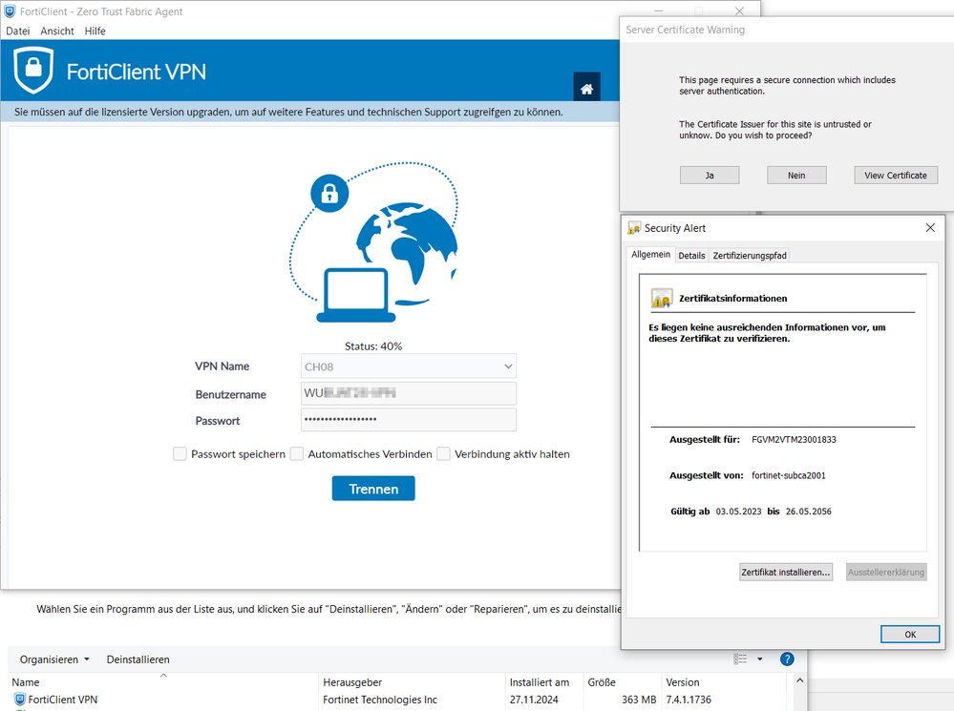Click scroll up arrow in programs list
The height and width of the screenshot is (711, 954).
point(799,680)
